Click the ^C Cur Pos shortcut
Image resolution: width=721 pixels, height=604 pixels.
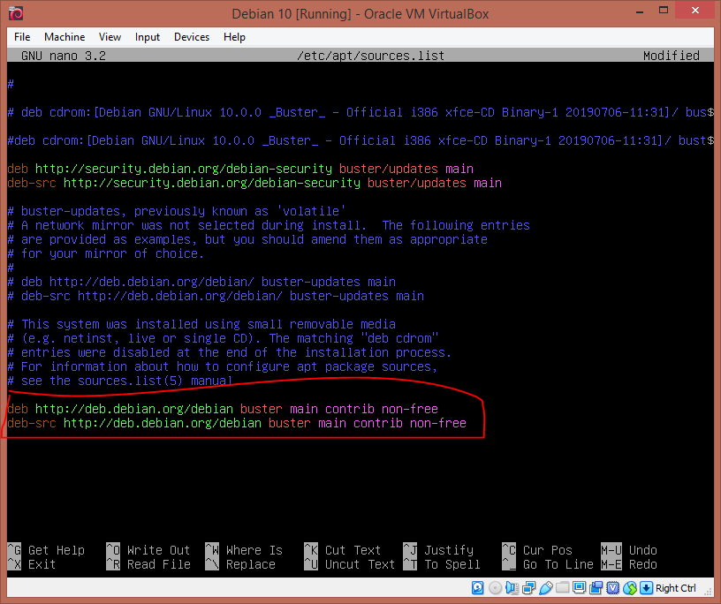point(537,550)
